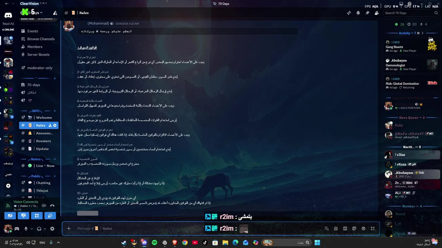
Task: Click the Search 70 Days field
Action: [x=411, y=13]
